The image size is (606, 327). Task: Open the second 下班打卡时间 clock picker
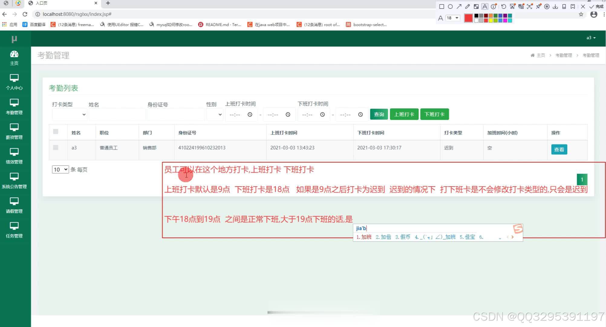pyautogui.click(x=360, y=114)
